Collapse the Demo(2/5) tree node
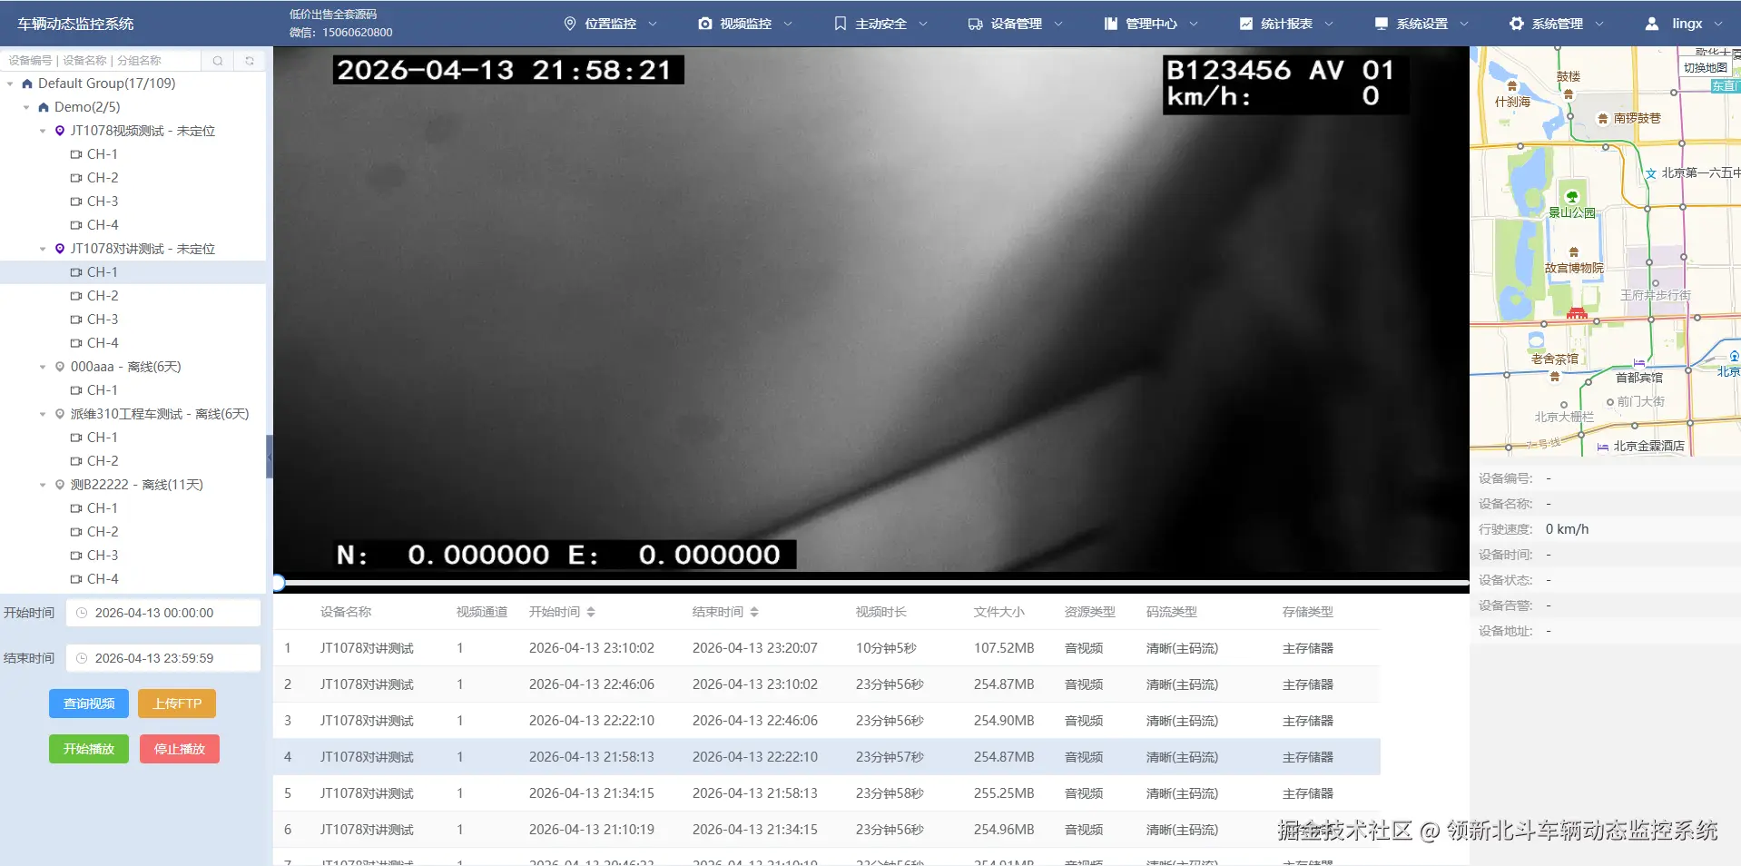This screenshot has height=866, width=1741. tap(26, 107)
